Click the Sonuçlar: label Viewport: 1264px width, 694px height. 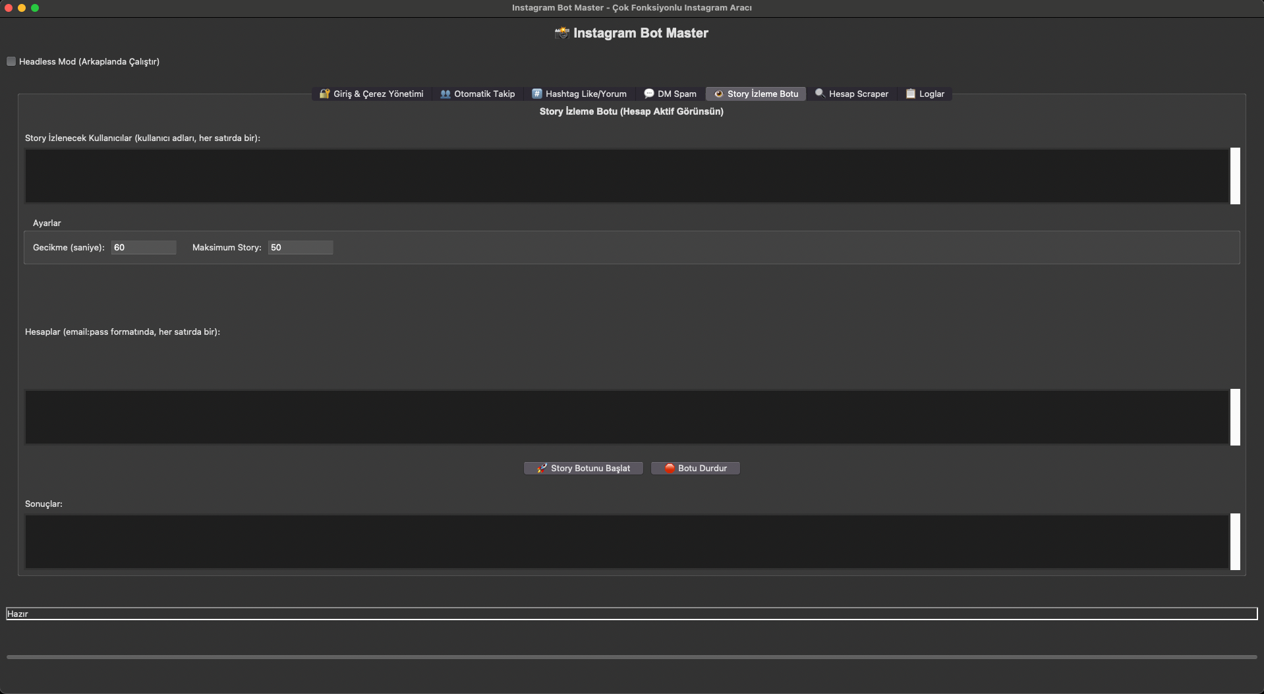tap(43, 504)
